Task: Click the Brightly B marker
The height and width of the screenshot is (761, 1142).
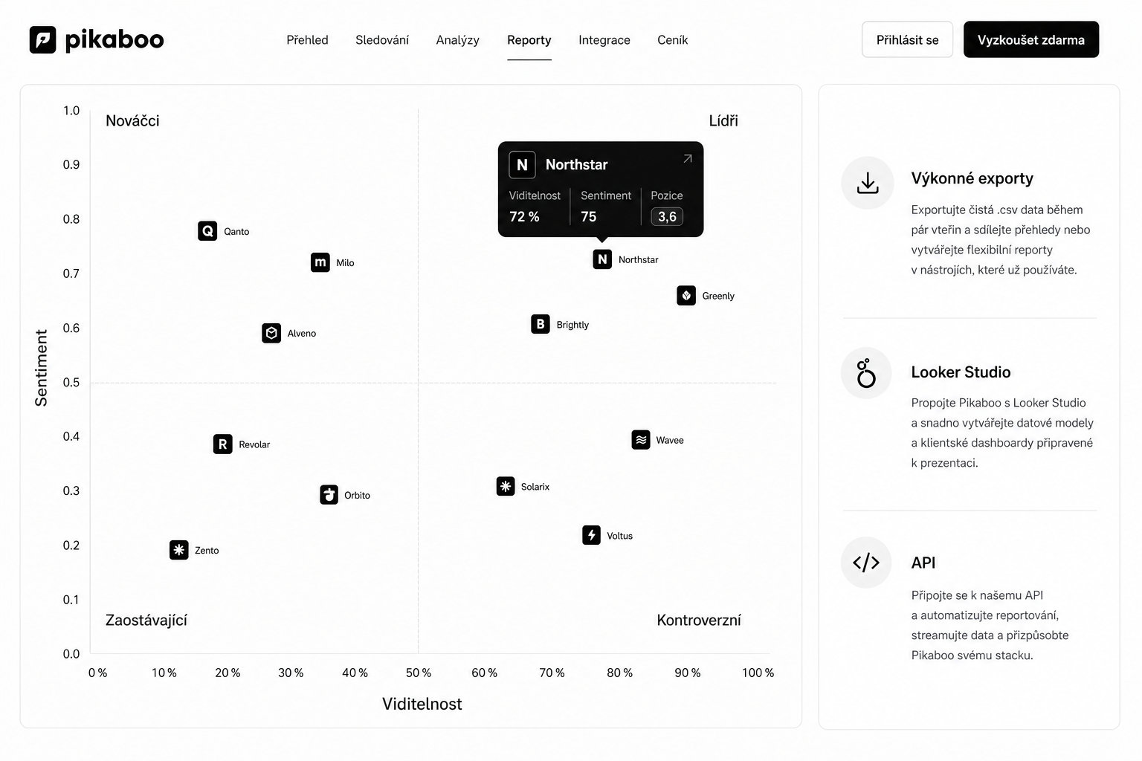Action: 541,324
